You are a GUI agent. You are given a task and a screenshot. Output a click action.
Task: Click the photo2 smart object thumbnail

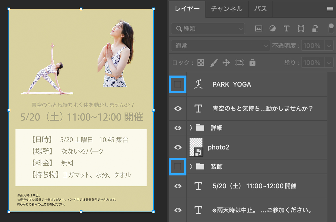point(196,147)
